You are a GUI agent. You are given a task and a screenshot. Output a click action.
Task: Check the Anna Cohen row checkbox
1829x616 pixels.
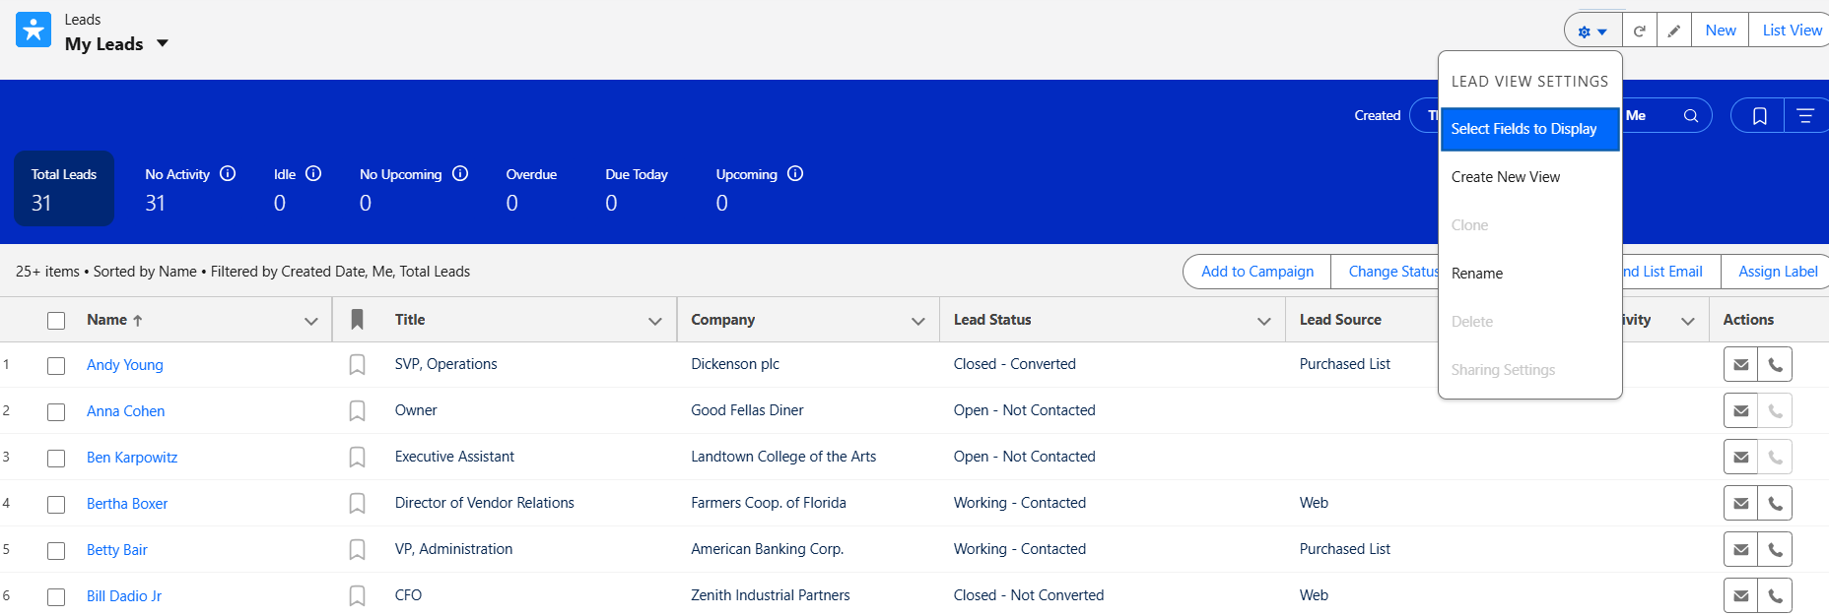[x=56, y=412]
